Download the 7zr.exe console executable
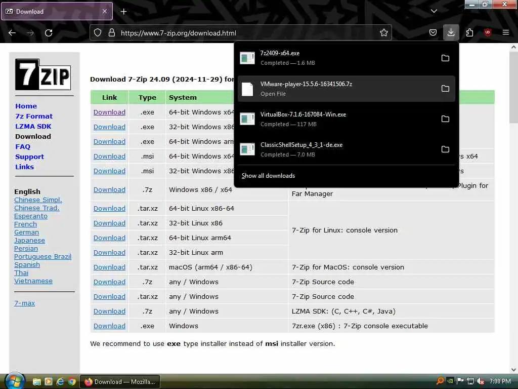518x389 pixels. (x=109, y=326)
